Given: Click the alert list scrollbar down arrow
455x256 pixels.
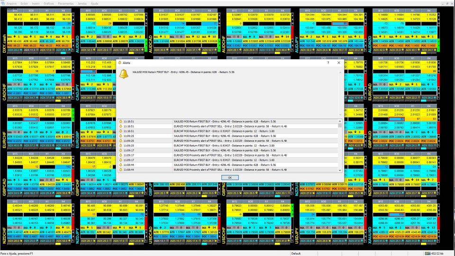Looking at the screenshot, I should pyautogui.click(x=340, y=170).
